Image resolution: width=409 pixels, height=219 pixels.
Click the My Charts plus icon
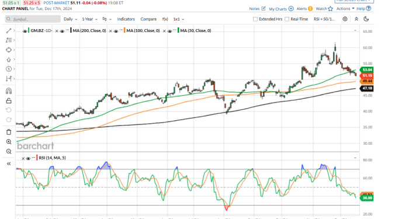click(291, 9)
